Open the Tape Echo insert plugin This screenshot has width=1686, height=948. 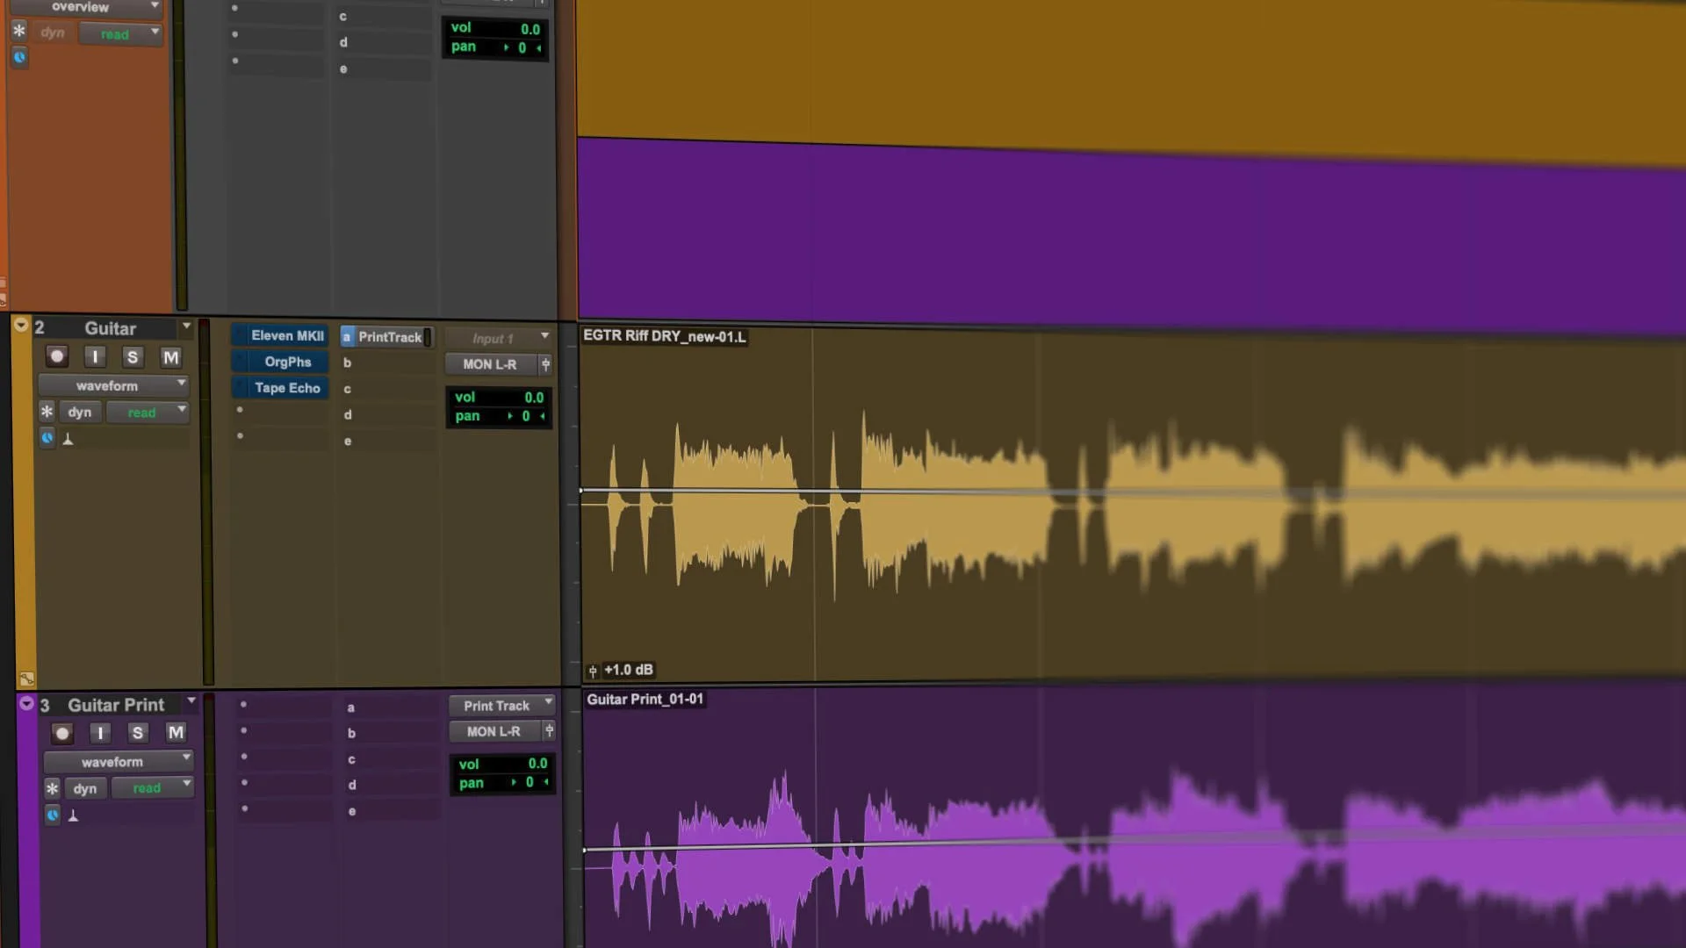286,388
